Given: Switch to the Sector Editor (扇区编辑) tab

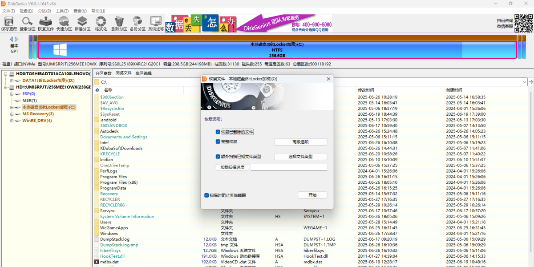Looking at the screenshot, I should click(143, 73).
